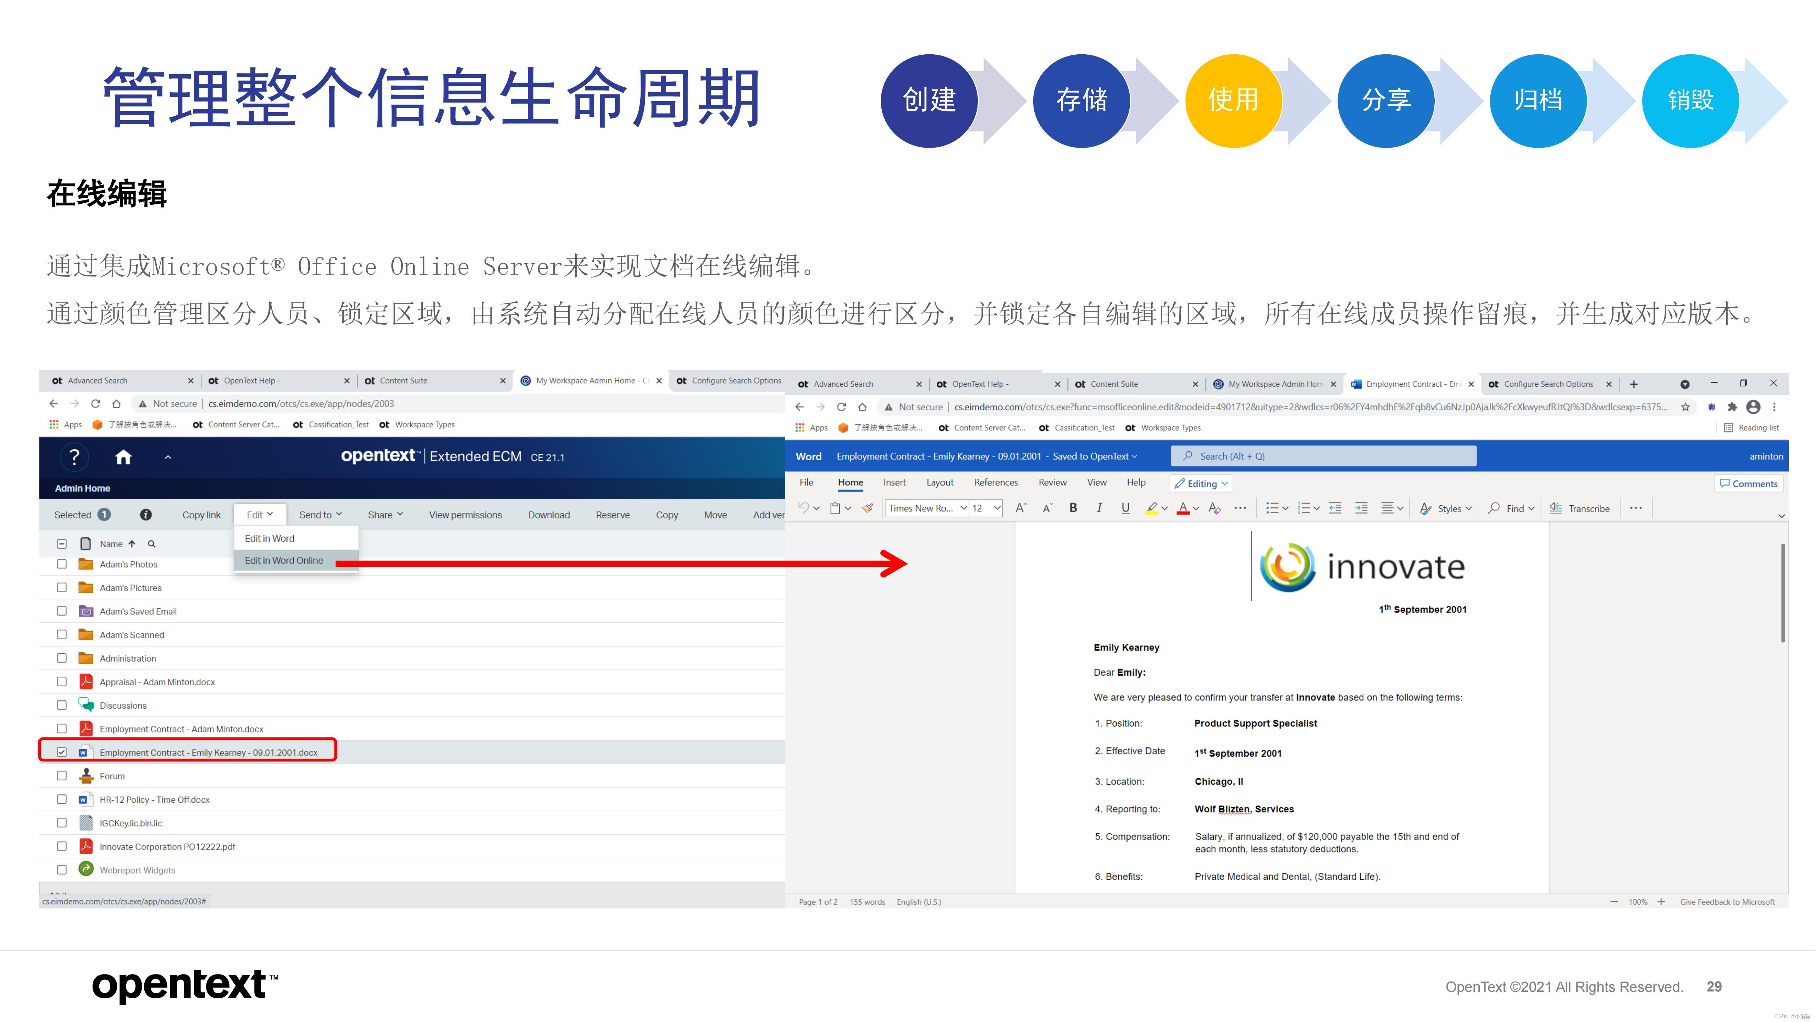Screen dimensions: 1816x1022
Task: Click the Search (Alt + Q) field
Action: pos(1323,456)
